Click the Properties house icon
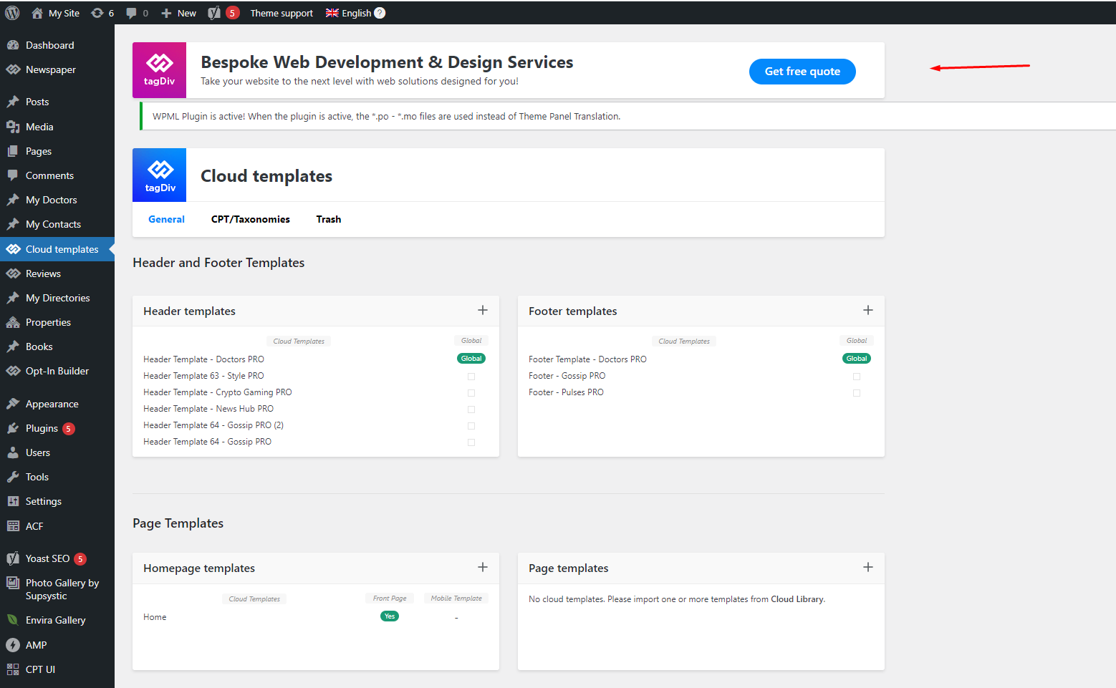The image size is (1116, 688). 13,322
